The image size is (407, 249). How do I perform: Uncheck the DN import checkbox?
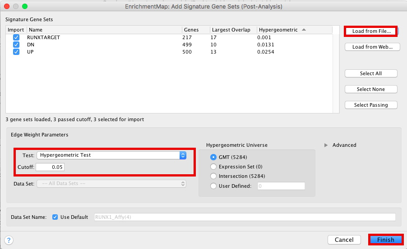[x=16, y=45]
